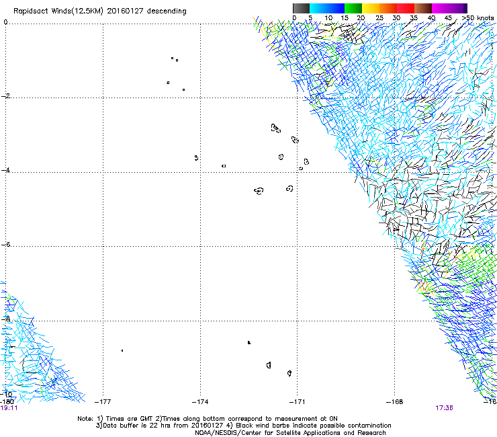
Task: Select the blue 10-15 knots color segment
Action: (336, 8)
